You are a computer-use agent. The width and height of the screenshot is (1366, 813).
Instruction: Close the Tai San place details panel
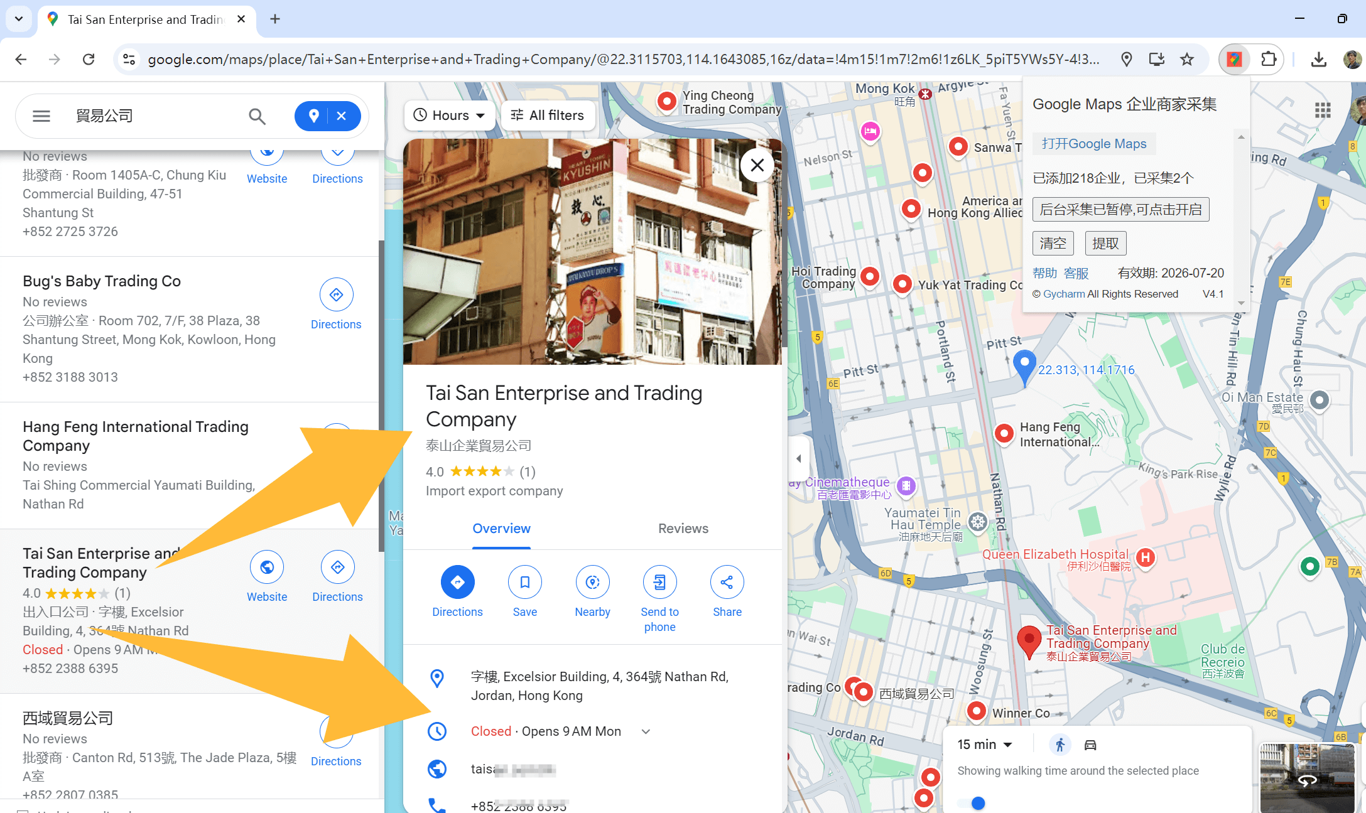757,165
